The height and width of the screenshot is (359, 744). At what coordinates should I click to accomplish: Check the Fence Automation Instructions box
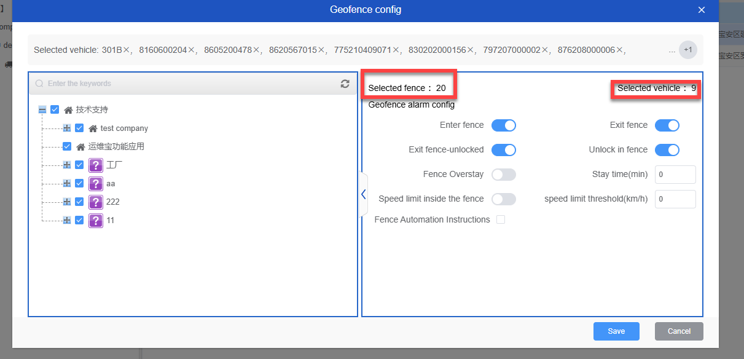coord(501,219)
